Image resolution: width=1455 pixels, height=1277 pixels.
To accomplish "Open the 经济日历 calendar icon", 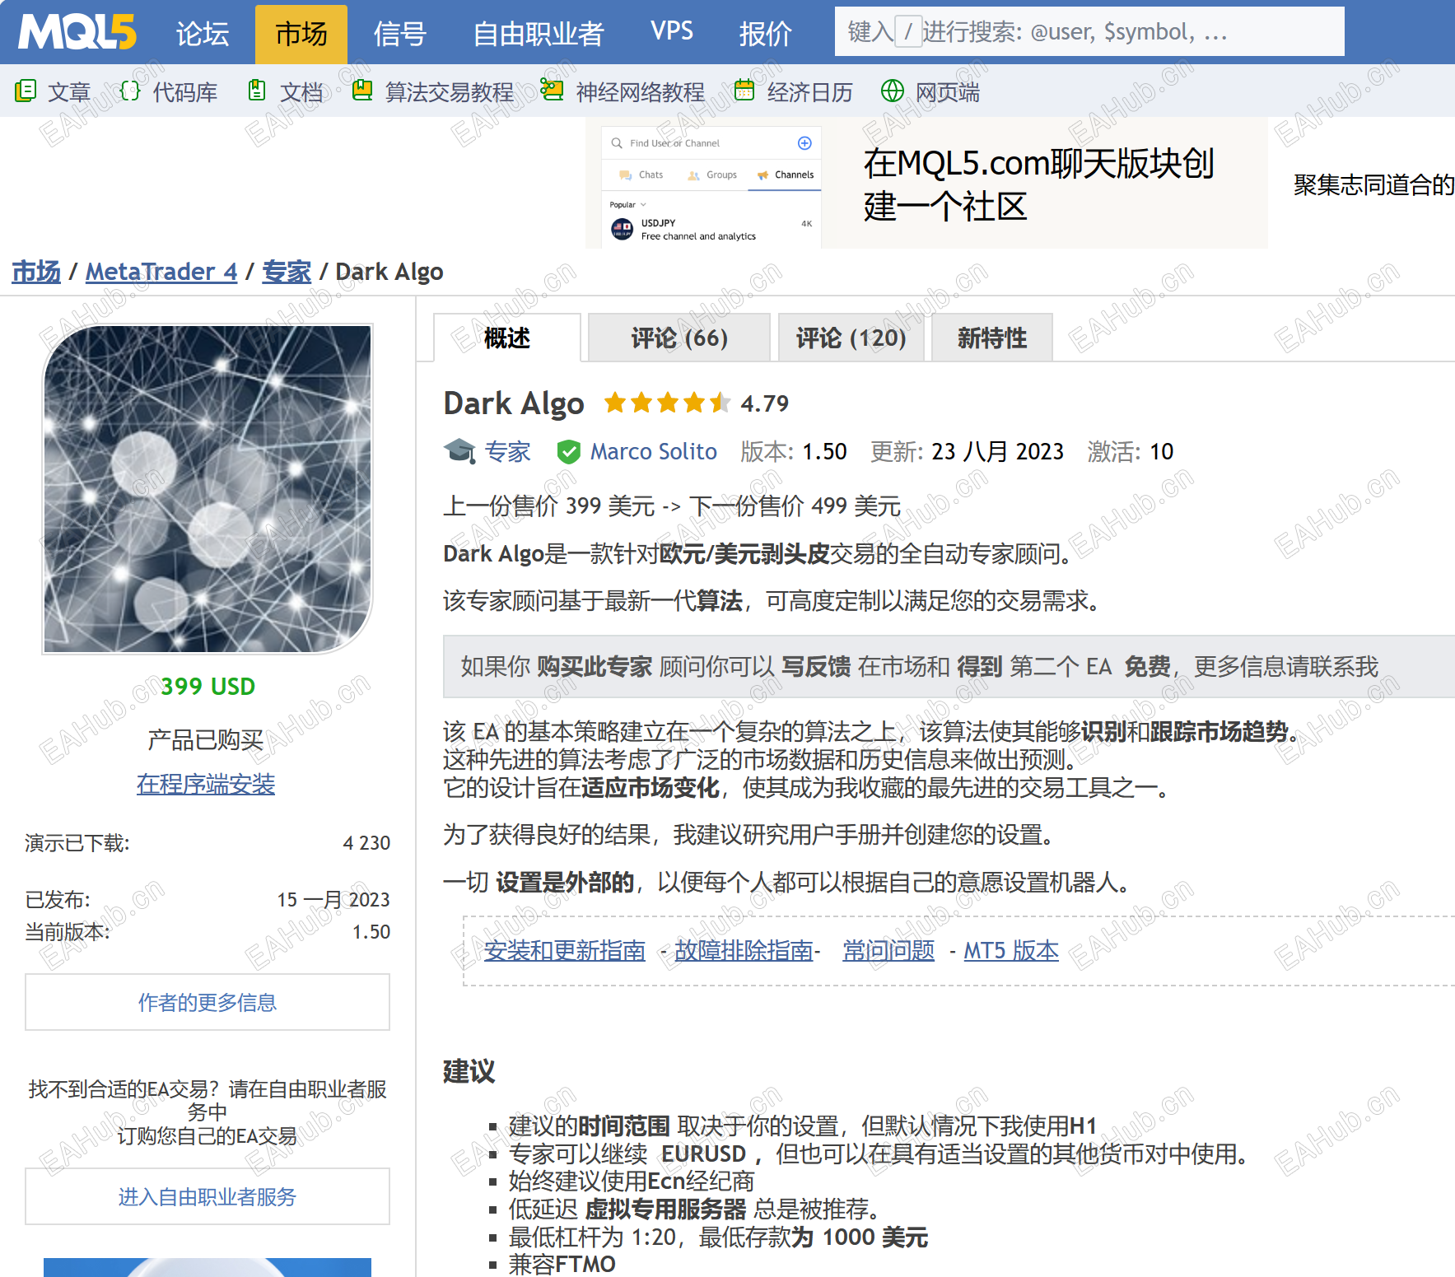I will [744, 90].
